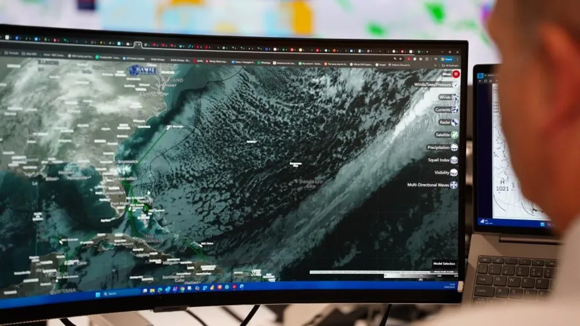Screen dimensions: 580x326
Task: Toggle the red Menu button in sidebar
Action: tap(455, 74)
